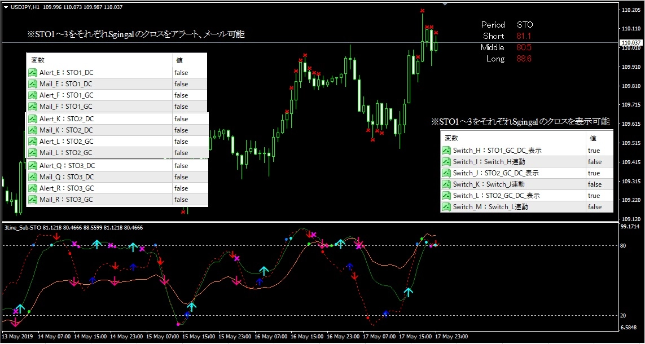Open the chart menu arrow beside USDJPY,H1
Image resolution: width=645 pixels, height=344 pixels.
pyautogui.click(x=6, y=7)
